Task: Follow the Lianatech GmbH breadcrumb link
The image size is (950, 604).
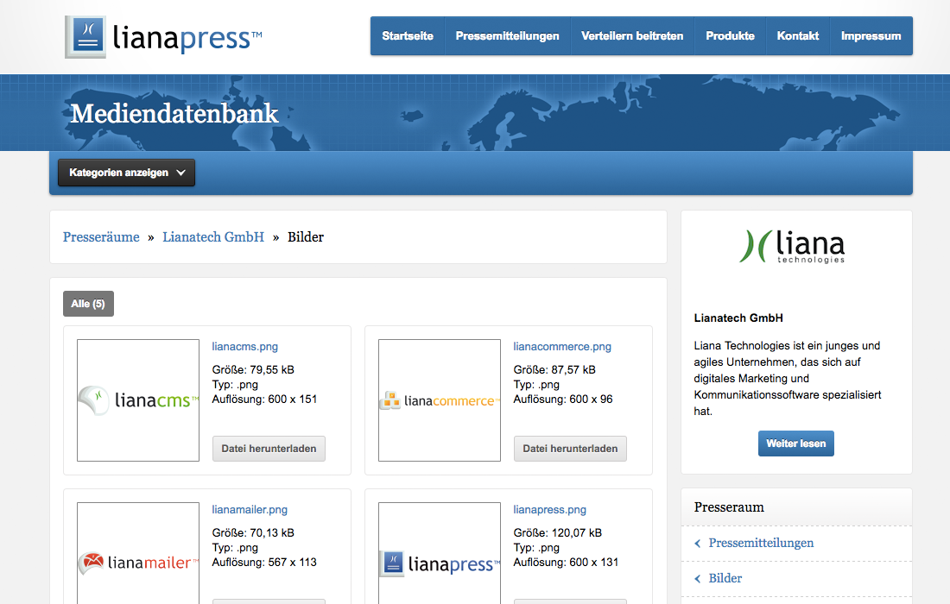Action: 213,236
